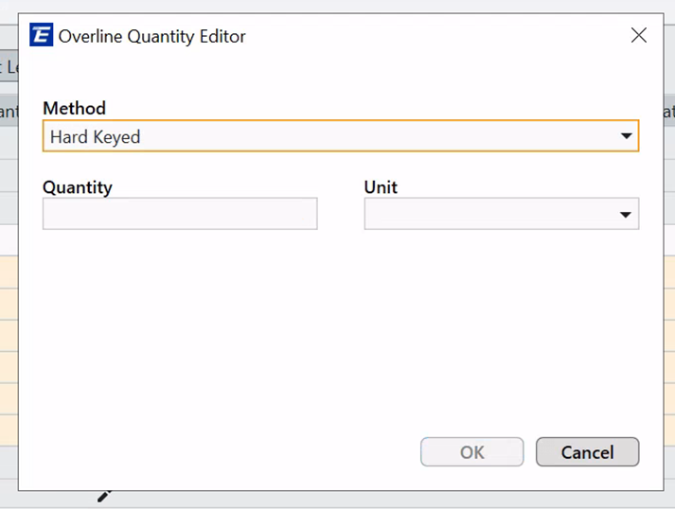
Task: Click the empty Unit combo box field
Action: coord(488,215)
